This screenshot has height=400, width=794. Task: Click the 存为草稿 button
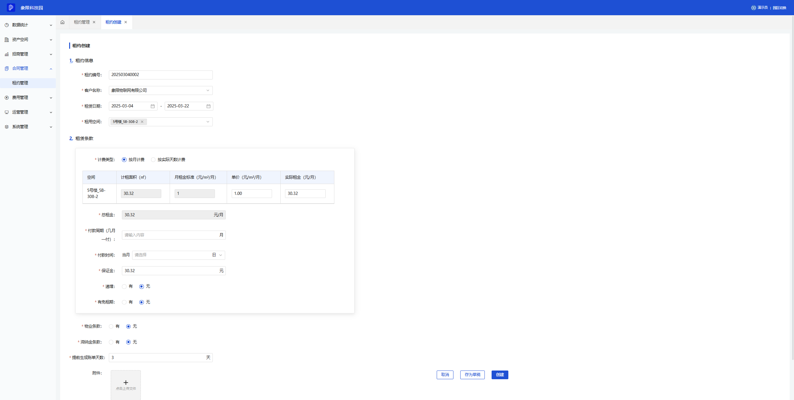pyautogui.click(x=472, y=375)
